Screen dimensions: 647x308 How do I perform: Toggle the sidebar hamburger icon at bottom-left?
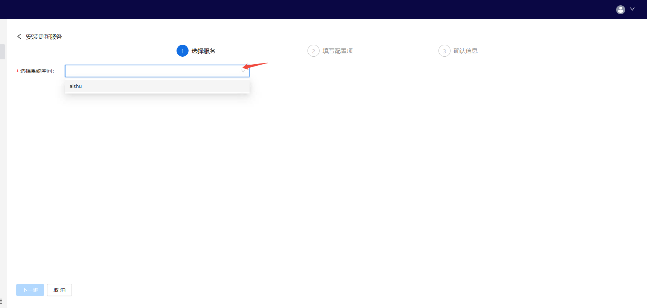point(1,301)
